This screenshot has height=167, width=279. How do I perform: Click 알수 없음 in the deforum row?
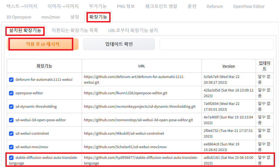[x=264, y=79]
